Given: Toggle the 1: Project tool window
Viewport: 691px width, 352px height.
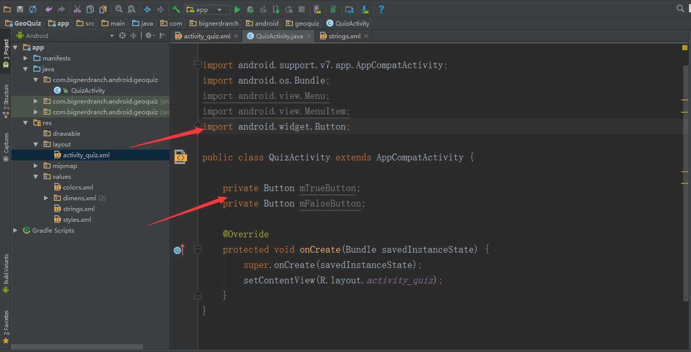Looking at the screenshot, I should click(x=6, y=54).
